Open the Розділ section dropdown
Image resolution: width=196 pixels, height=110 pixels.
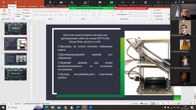27,16
